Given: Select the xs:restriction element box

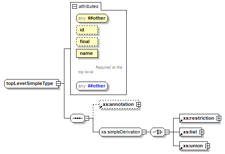Looking at the screenshot, I should 199,118.
